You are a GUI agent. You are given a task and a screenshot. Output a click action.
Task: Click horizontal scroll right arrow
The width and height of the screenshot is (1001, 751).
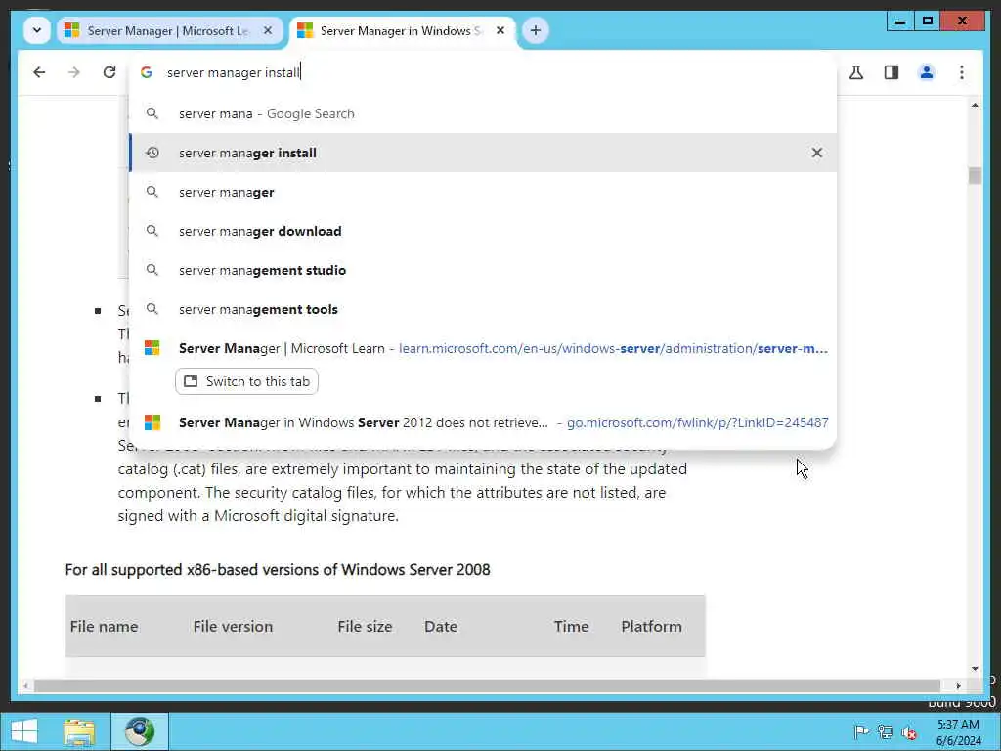(958, 685)
